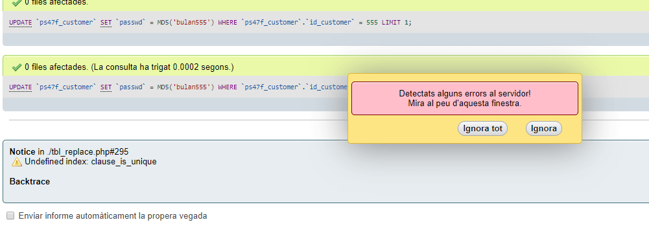
Task: Click WHERE keyword in second SQL query
Action: (x=227, y=87)
